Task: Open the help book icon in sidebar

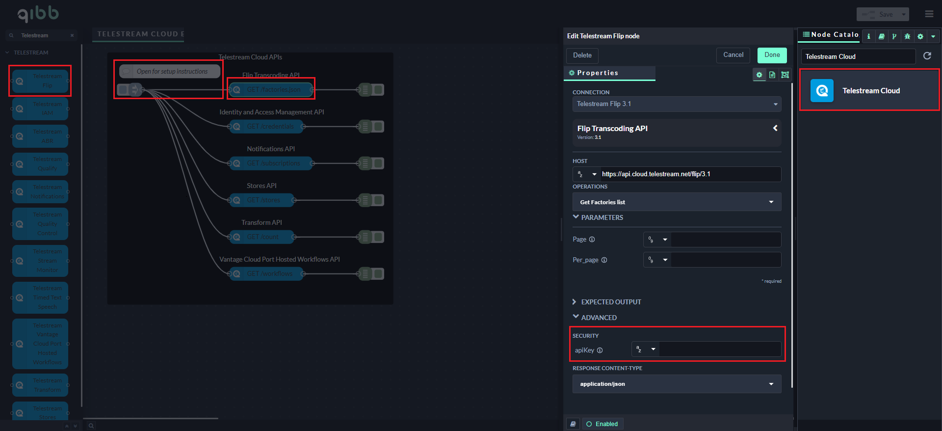Action: pos(882,36)
